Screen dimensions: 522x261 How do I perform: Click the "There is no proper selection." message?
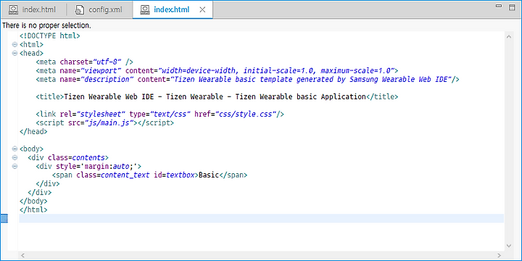click(x=46, y=25)
